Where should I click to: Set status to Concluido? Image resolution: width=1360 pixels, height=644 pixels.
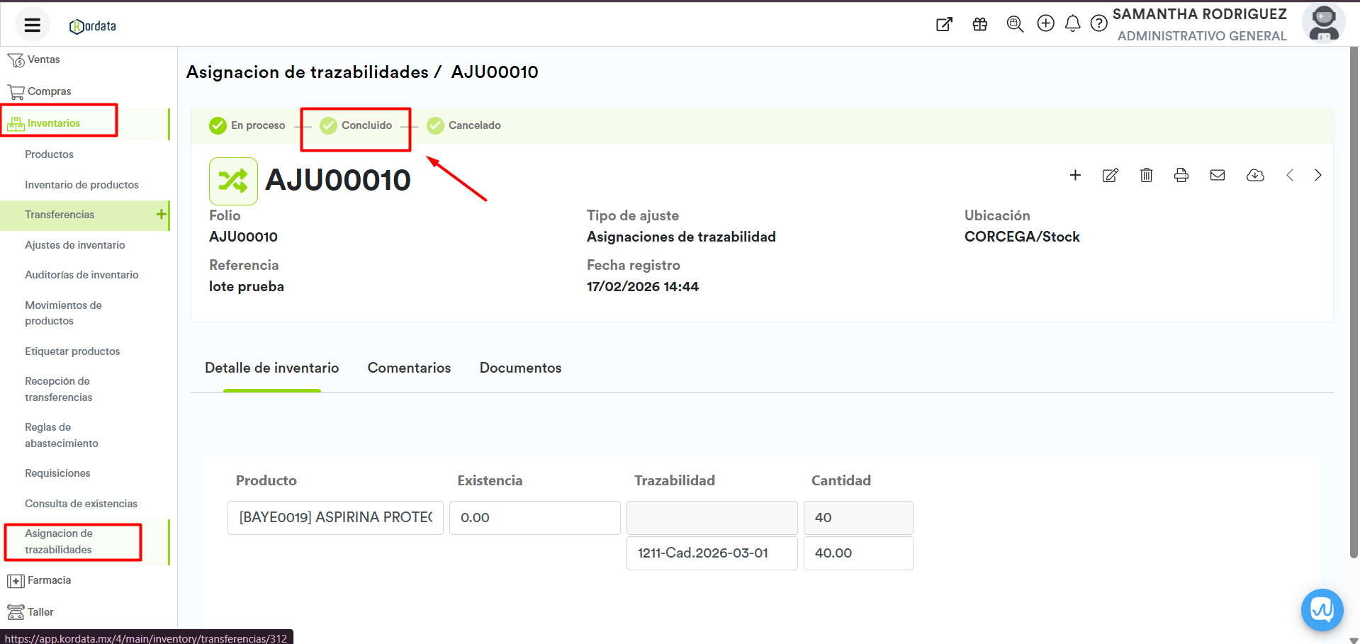coord(356,125)
